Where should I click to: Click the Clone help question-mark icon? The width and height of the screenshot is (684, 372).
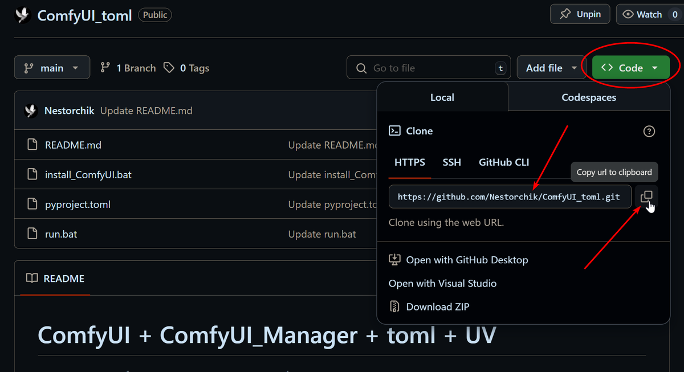(649, 131)
